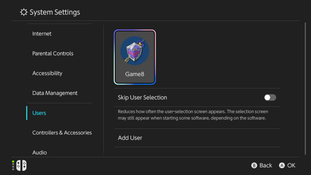Click the green player indicator lights
The height and width of the screenshot is (175, 311).
pyautogui.click(x=13, y=165)
